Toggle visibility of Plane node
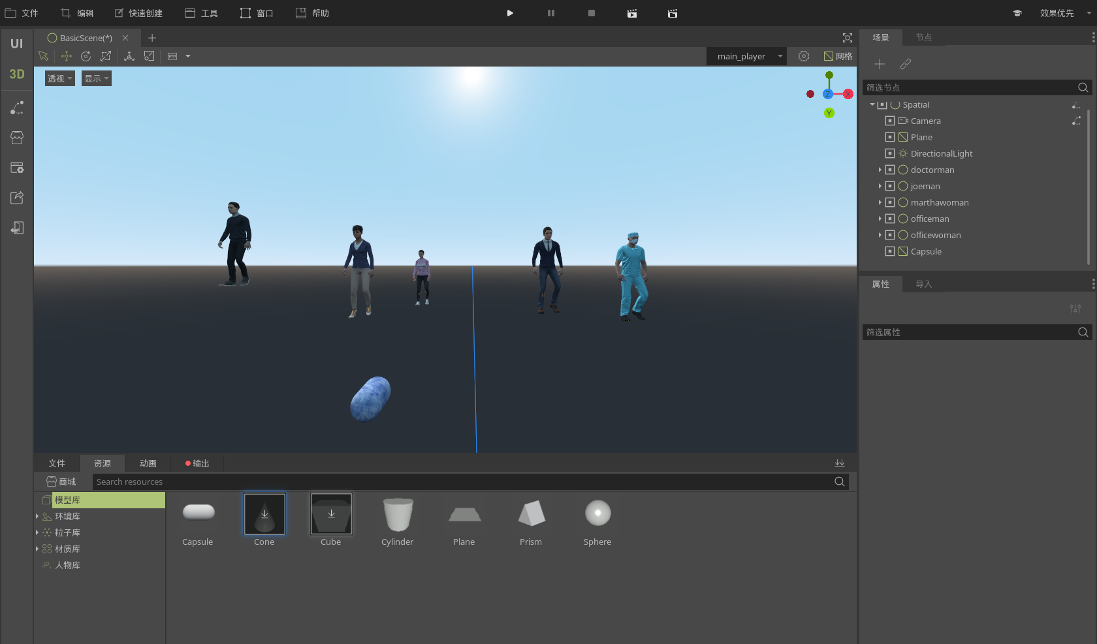The width and height of the screenshot is (1097, 644). pyautogui.click(x=889, y=137)
